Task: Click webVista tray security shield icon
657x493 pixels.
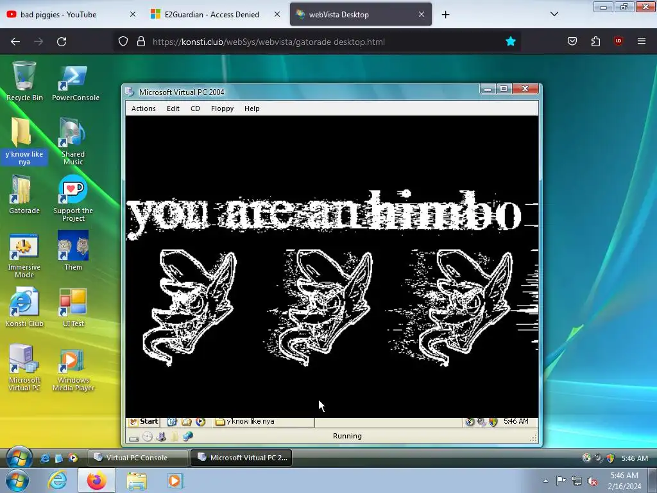Action: click(611, 458)
